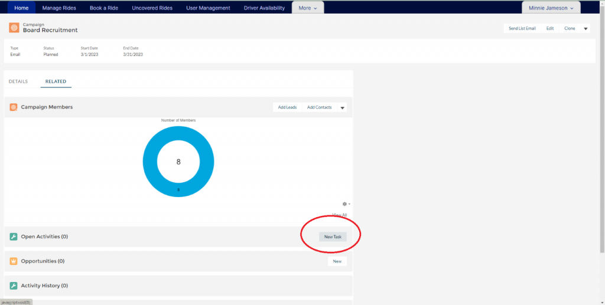Expand dropdown next to Add Contacts
This screenshot has width=605, height=305.
pos(342,107)
